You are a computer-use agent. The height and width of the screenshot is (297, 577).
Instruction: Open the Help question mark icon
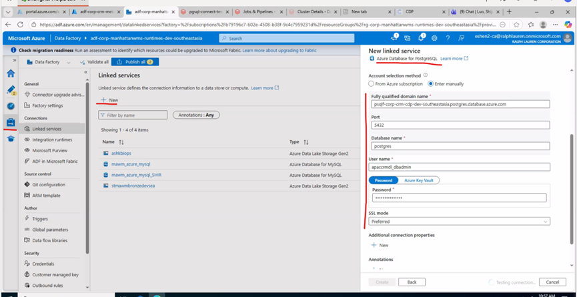coord(448,38)
